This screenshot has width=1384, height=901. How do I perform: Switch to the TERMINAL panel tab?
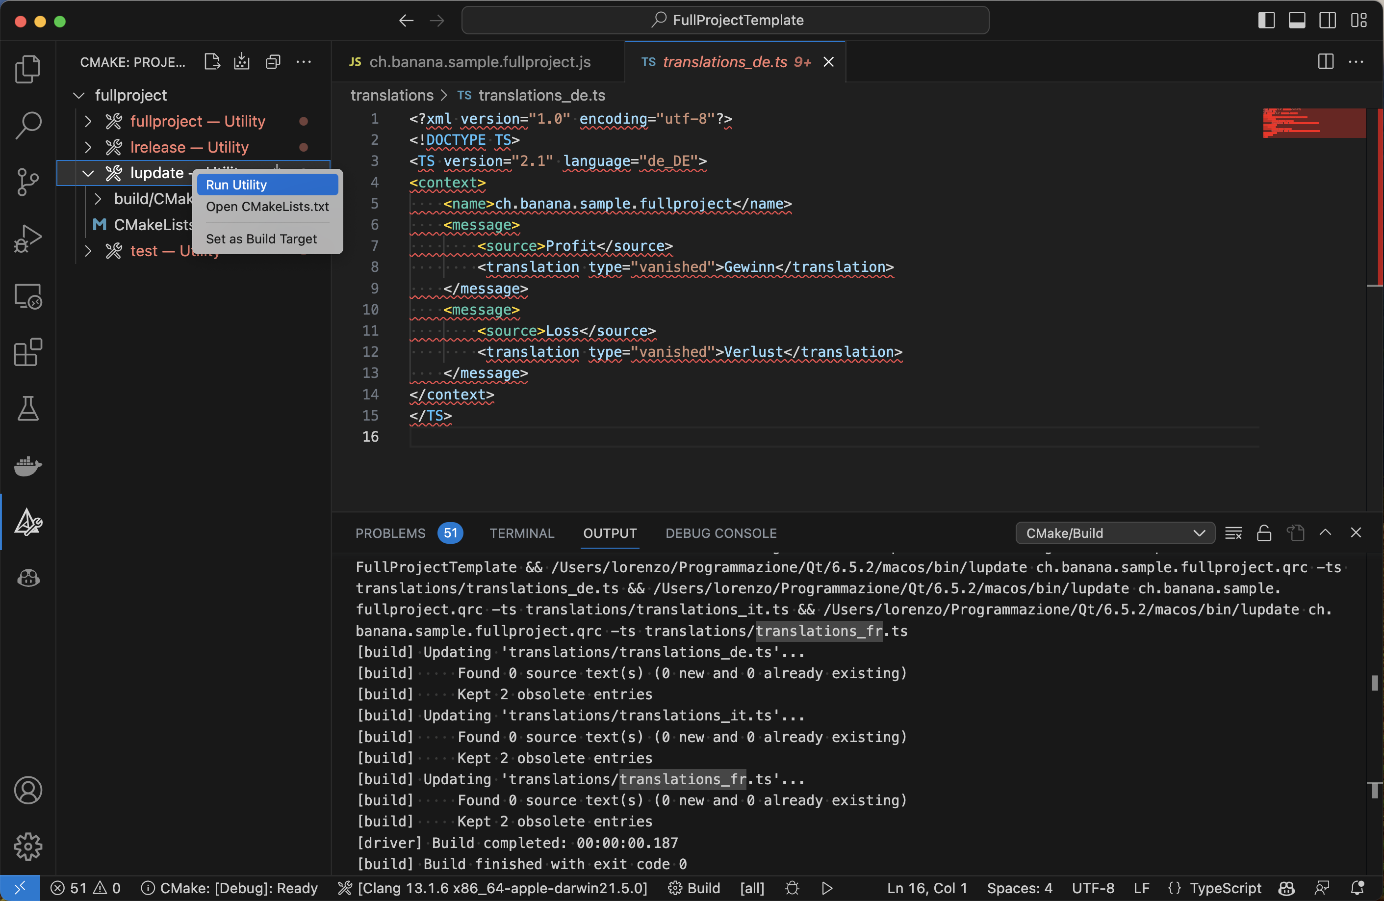click(521, 533)
